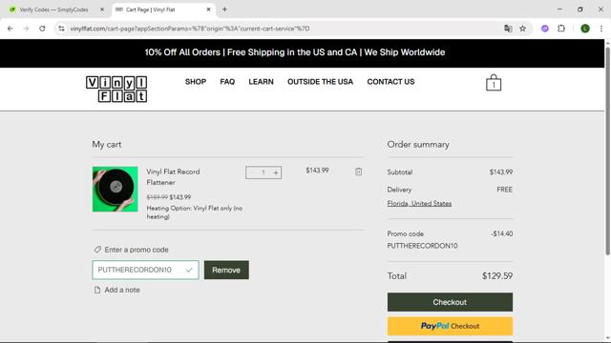Open the Chrome three-dot menu
Screen dimensions: 611x343
pyautogui.click(x=601, y=29)
